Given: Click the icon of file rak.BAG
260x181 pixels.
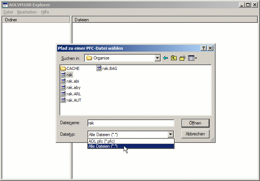Looking at the screenshot, I should click(99, 68).
